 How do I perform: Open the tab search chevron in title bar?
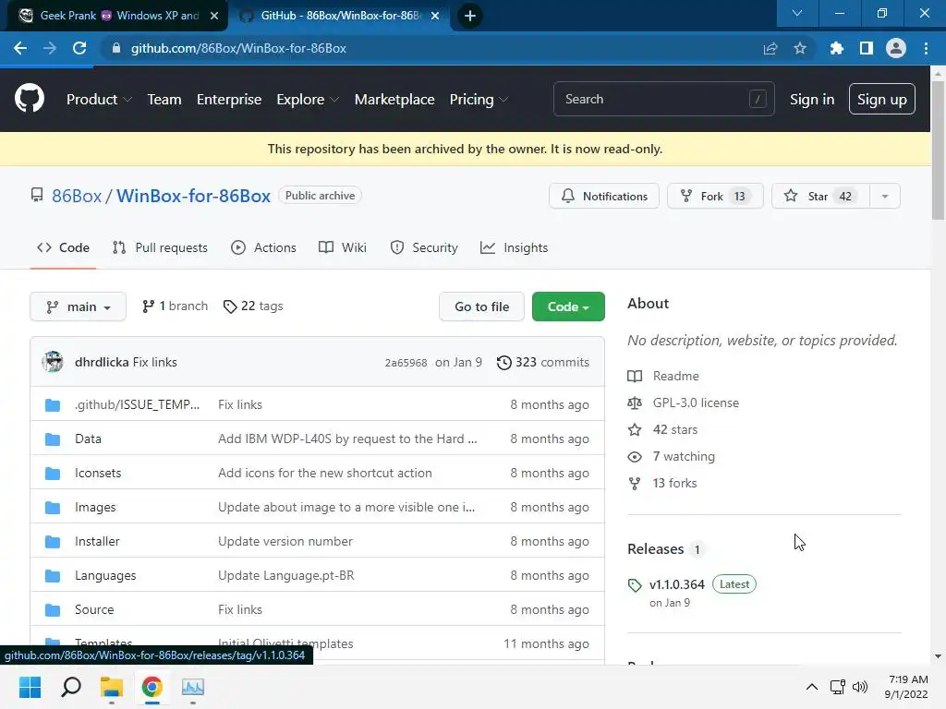pos(797,13)
